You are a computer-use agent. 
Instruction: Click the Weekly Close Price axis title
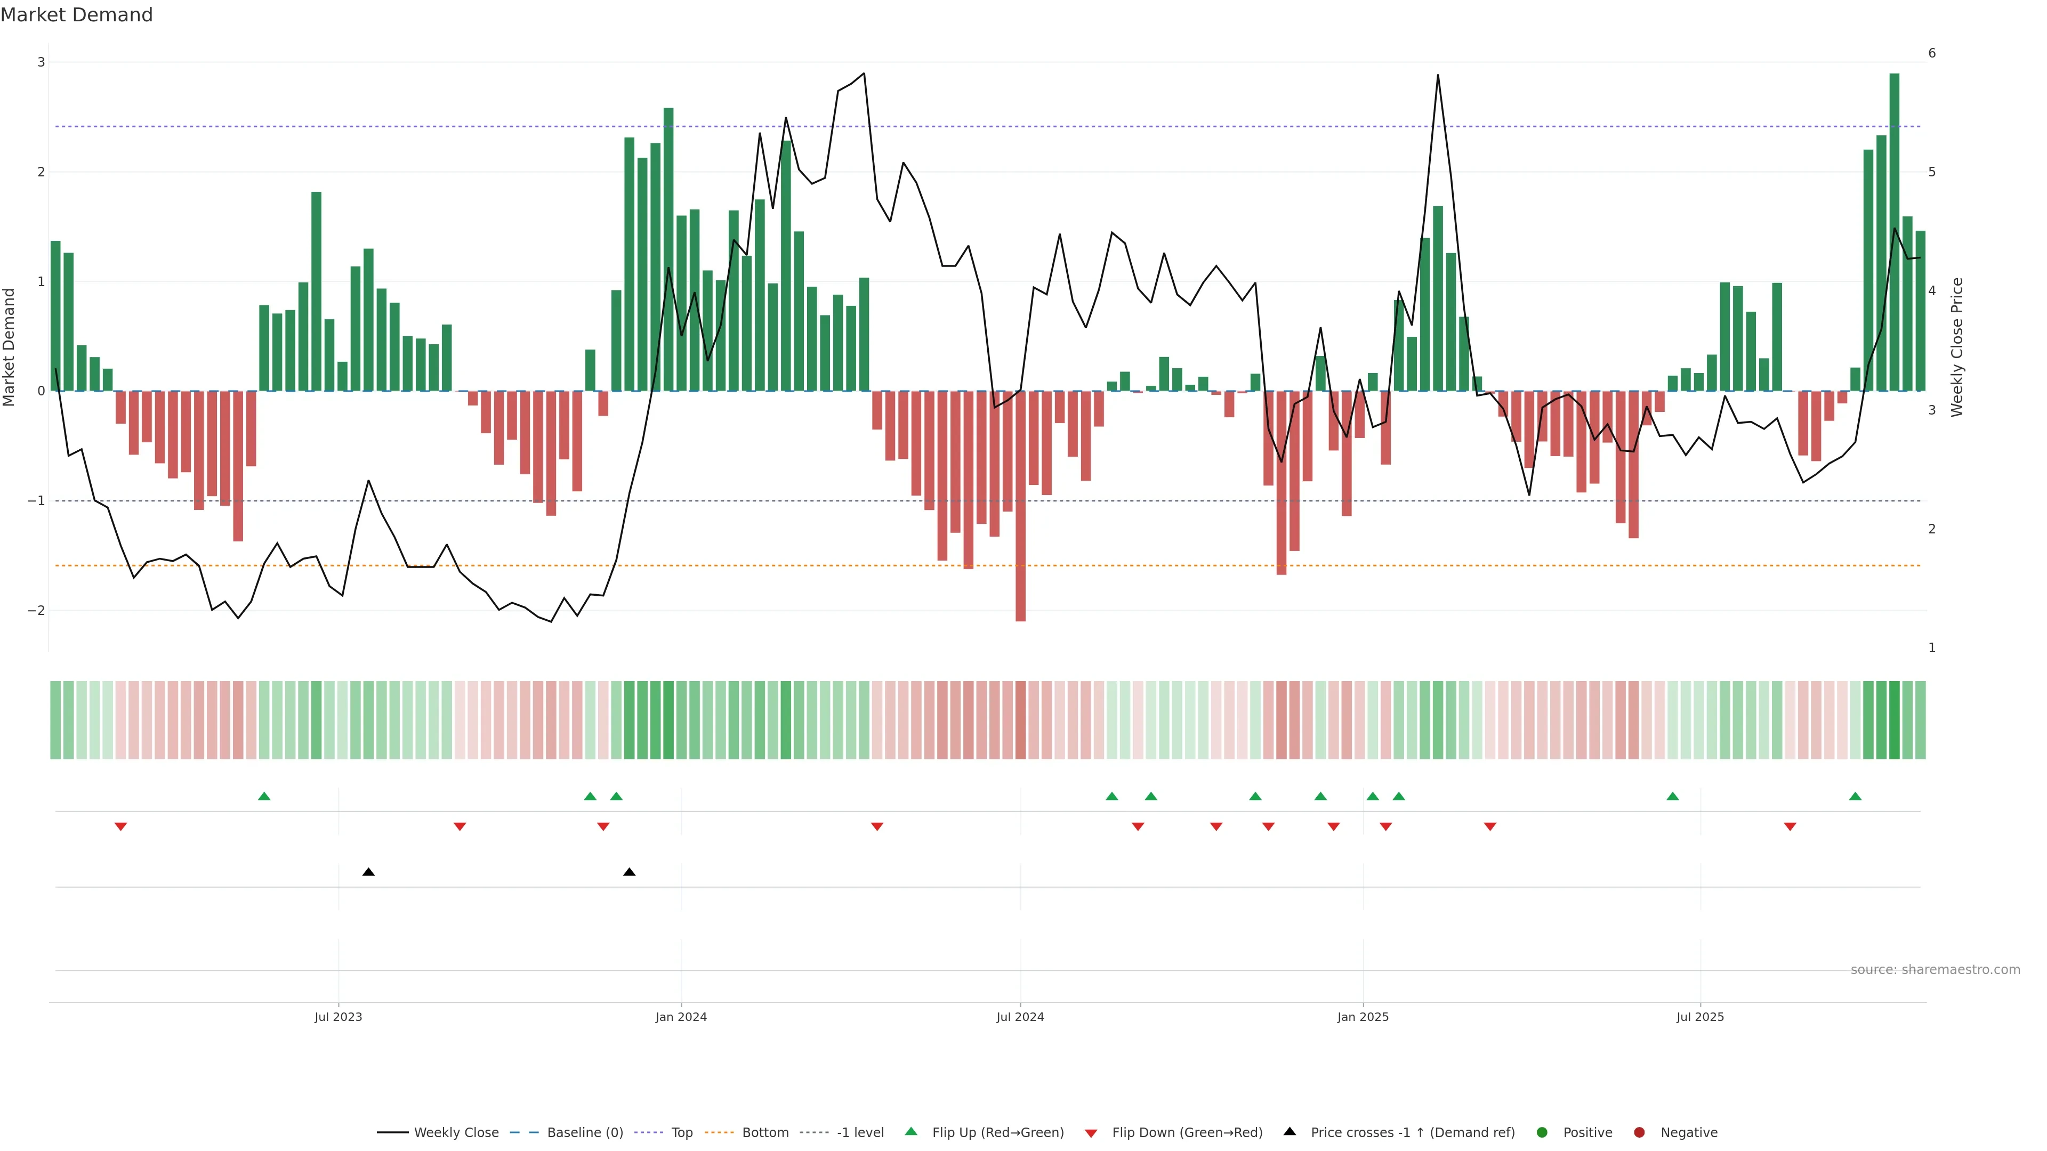click(x=1956, y=347)
